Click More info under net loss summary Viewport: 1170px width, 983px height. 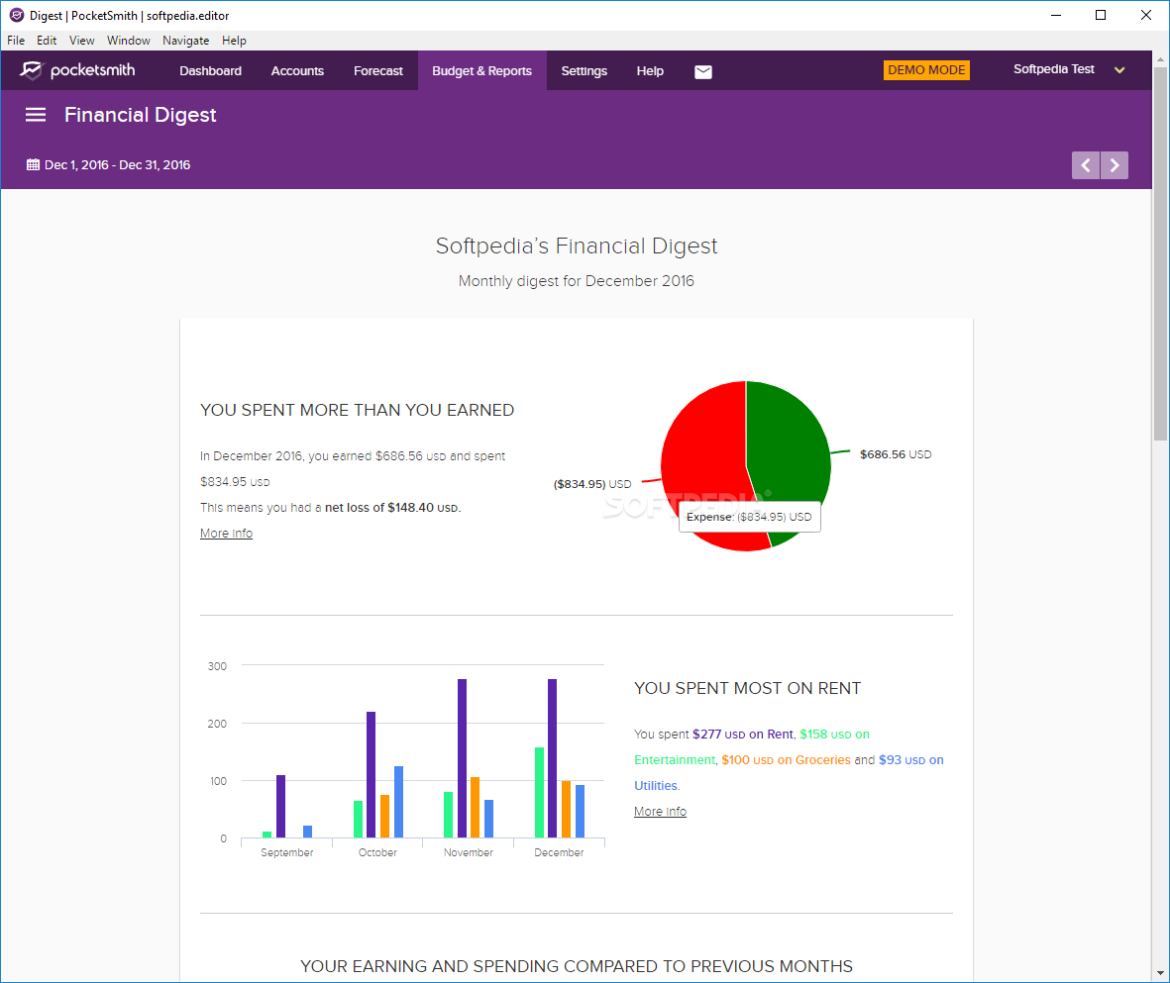tap(226, 534)
